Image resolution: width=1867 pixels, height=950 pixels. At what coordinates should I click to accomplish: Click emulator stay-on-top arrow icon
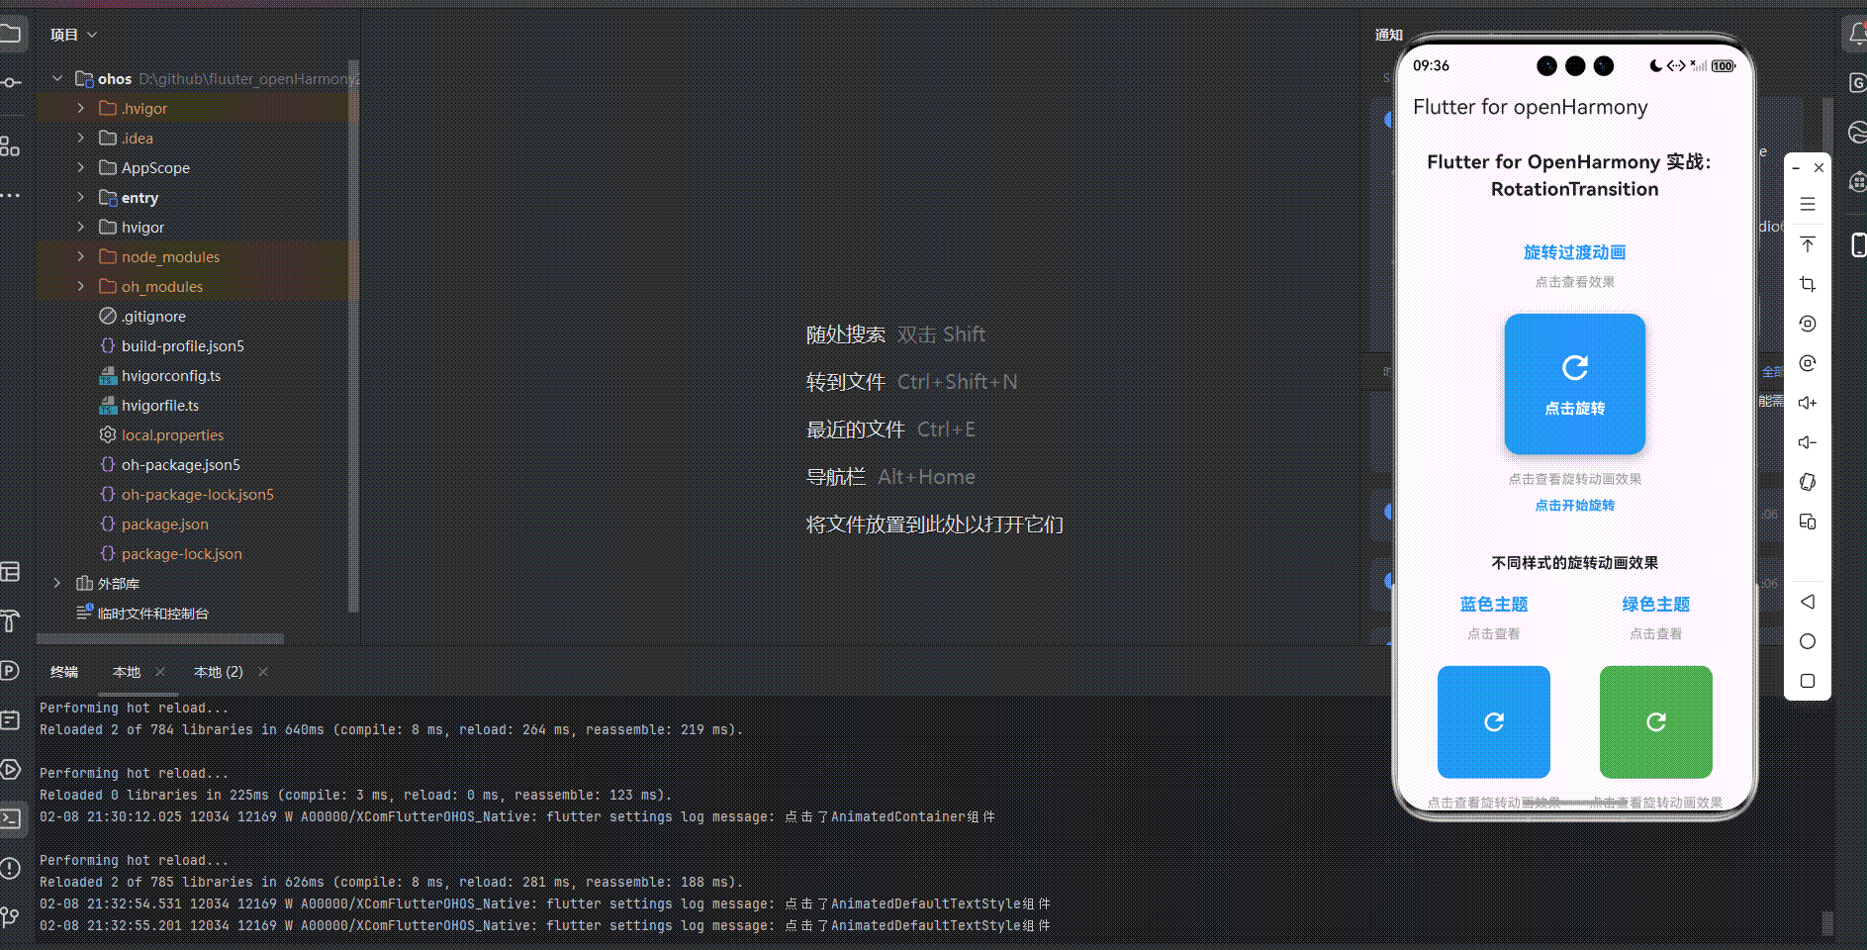[1808, 244]
